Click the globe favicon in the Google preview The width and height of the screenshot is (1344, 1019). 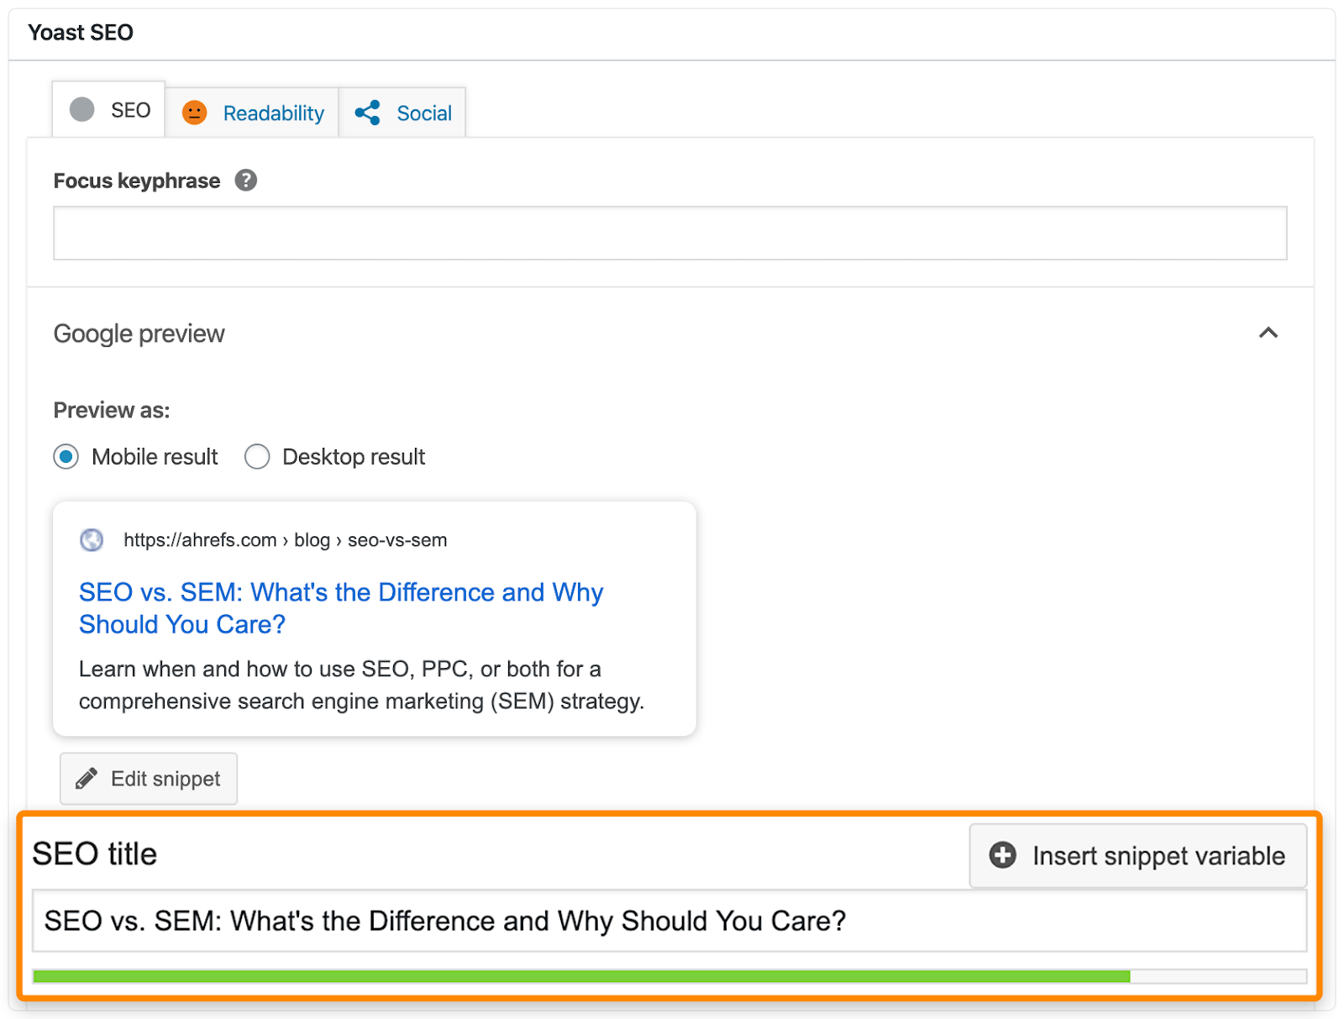click(92, 539)
